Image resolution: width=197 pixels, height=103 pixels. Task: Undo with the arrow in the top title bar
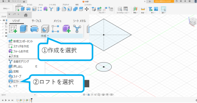click(13, 1)
